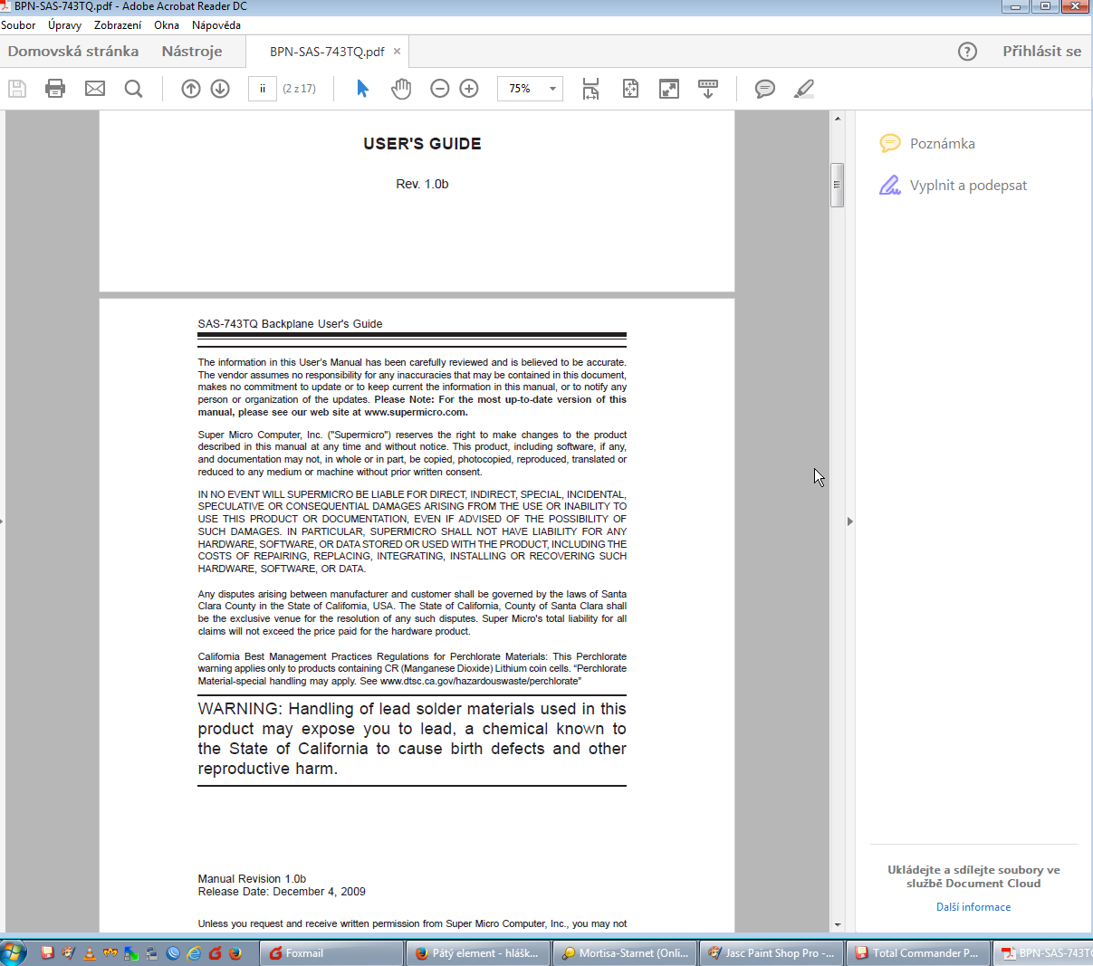Collapse the right tools pane arrow
1093x966 pixels.
pos(849,521)
